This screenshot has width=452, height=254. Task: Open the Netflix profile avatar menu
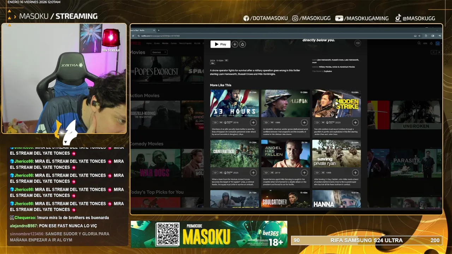438,43
